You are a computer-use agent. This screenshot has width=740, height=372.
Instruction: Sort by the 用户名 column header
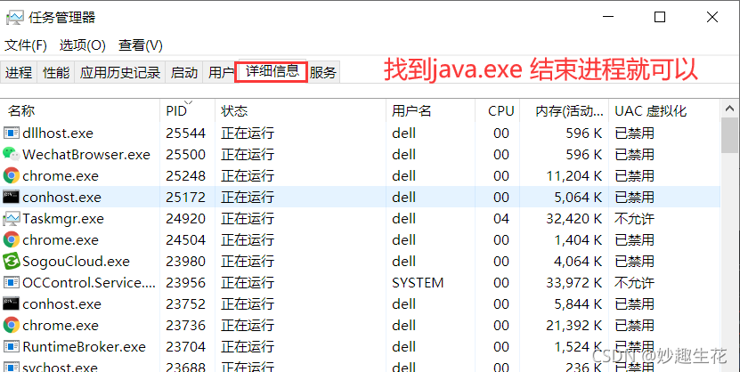pyautogui.click(x=430, y=110)
